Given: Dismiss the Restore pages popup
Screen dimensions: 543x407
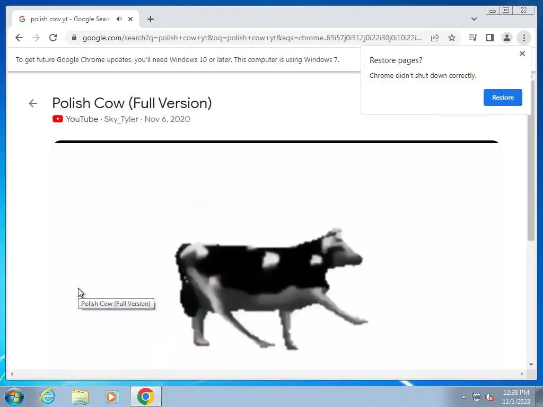Looking at the screenshot, I should pyautogui.click(x=522, y=54).
